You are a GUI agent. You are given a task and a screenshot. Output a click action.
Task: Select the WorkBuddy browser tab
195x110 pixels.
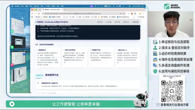click(52, 9)
